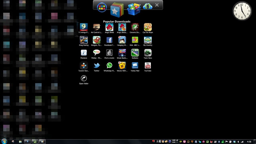This screenshot has height=144, width=256.
Task: Open Cut the Rope game
Action: coord(148,28)
